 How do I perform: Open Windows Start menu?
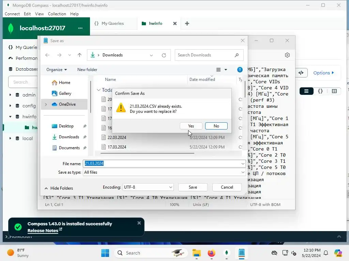coord(105,253)
